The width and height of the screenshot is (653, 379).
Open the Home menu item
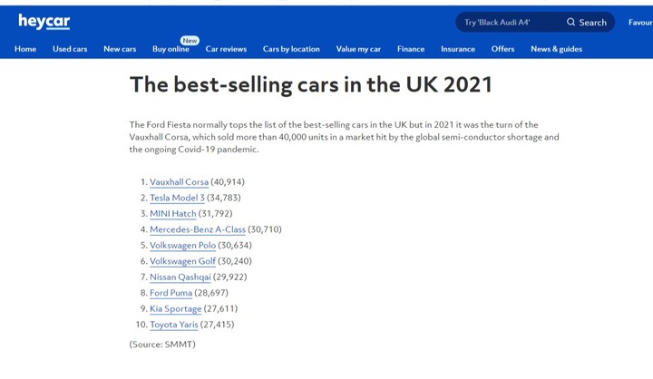pos(25,49)
